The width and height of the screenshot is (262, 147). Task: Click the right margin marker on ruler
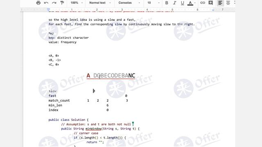pyautogui.click(x=213, y=10)
